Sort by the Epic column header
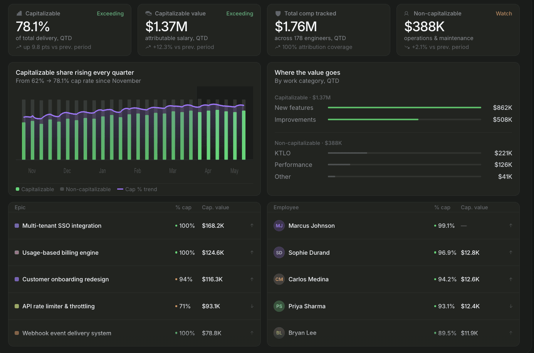This screenshot has height=353, width=534. pyautogui.click(x=20, y=207)
